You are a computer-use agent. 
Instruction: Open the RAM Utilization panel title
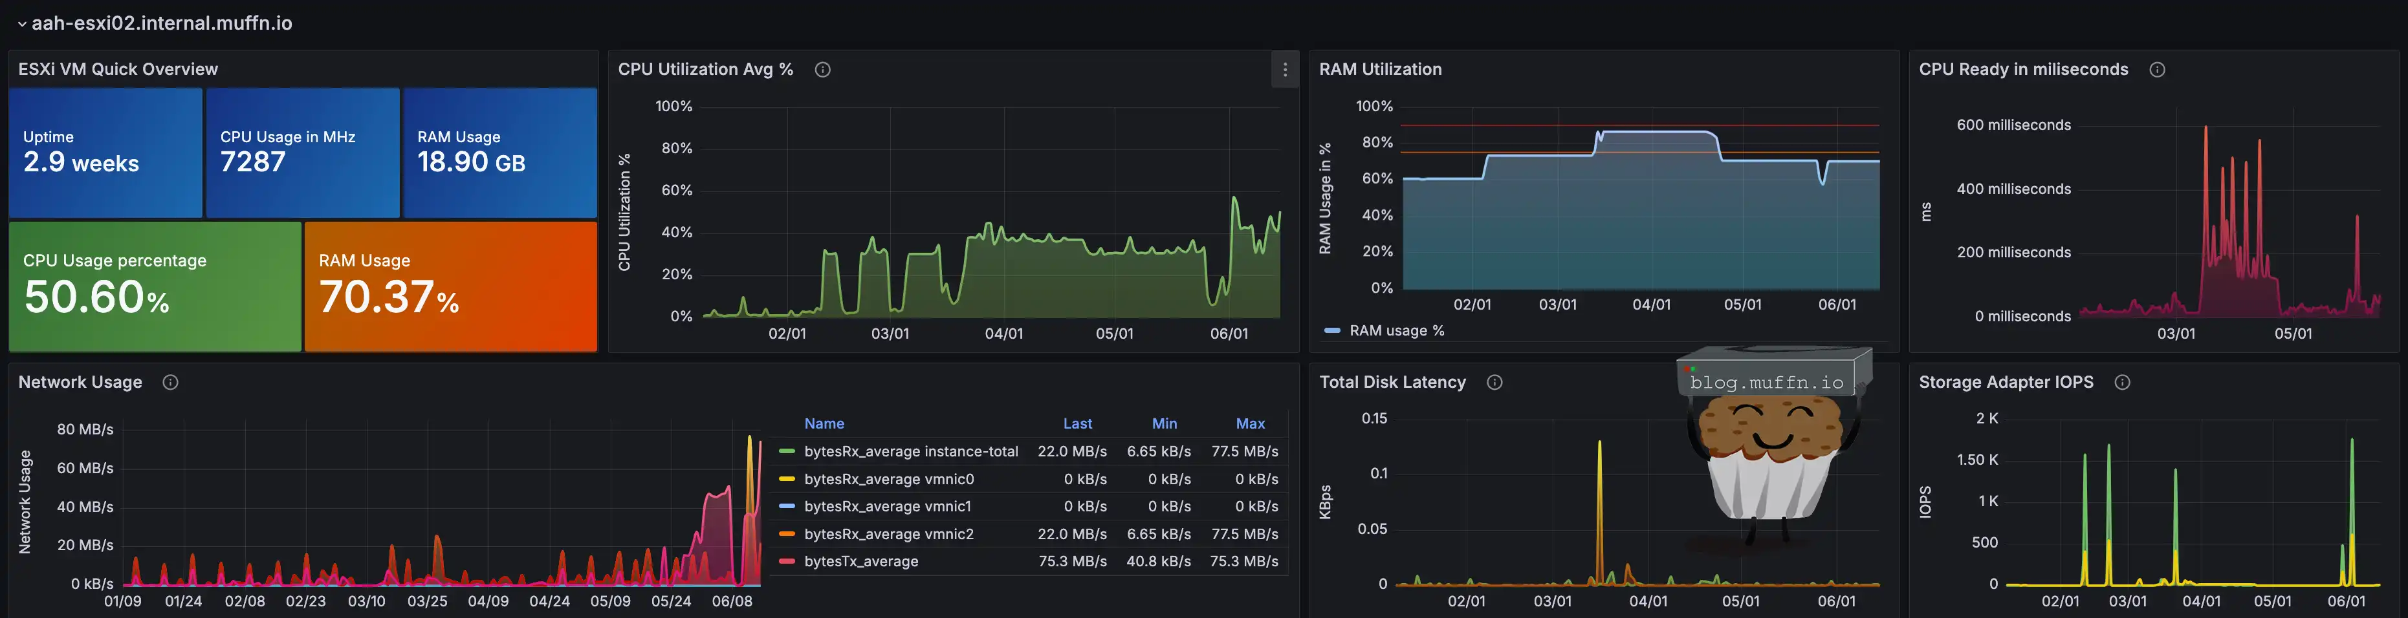1380,69
